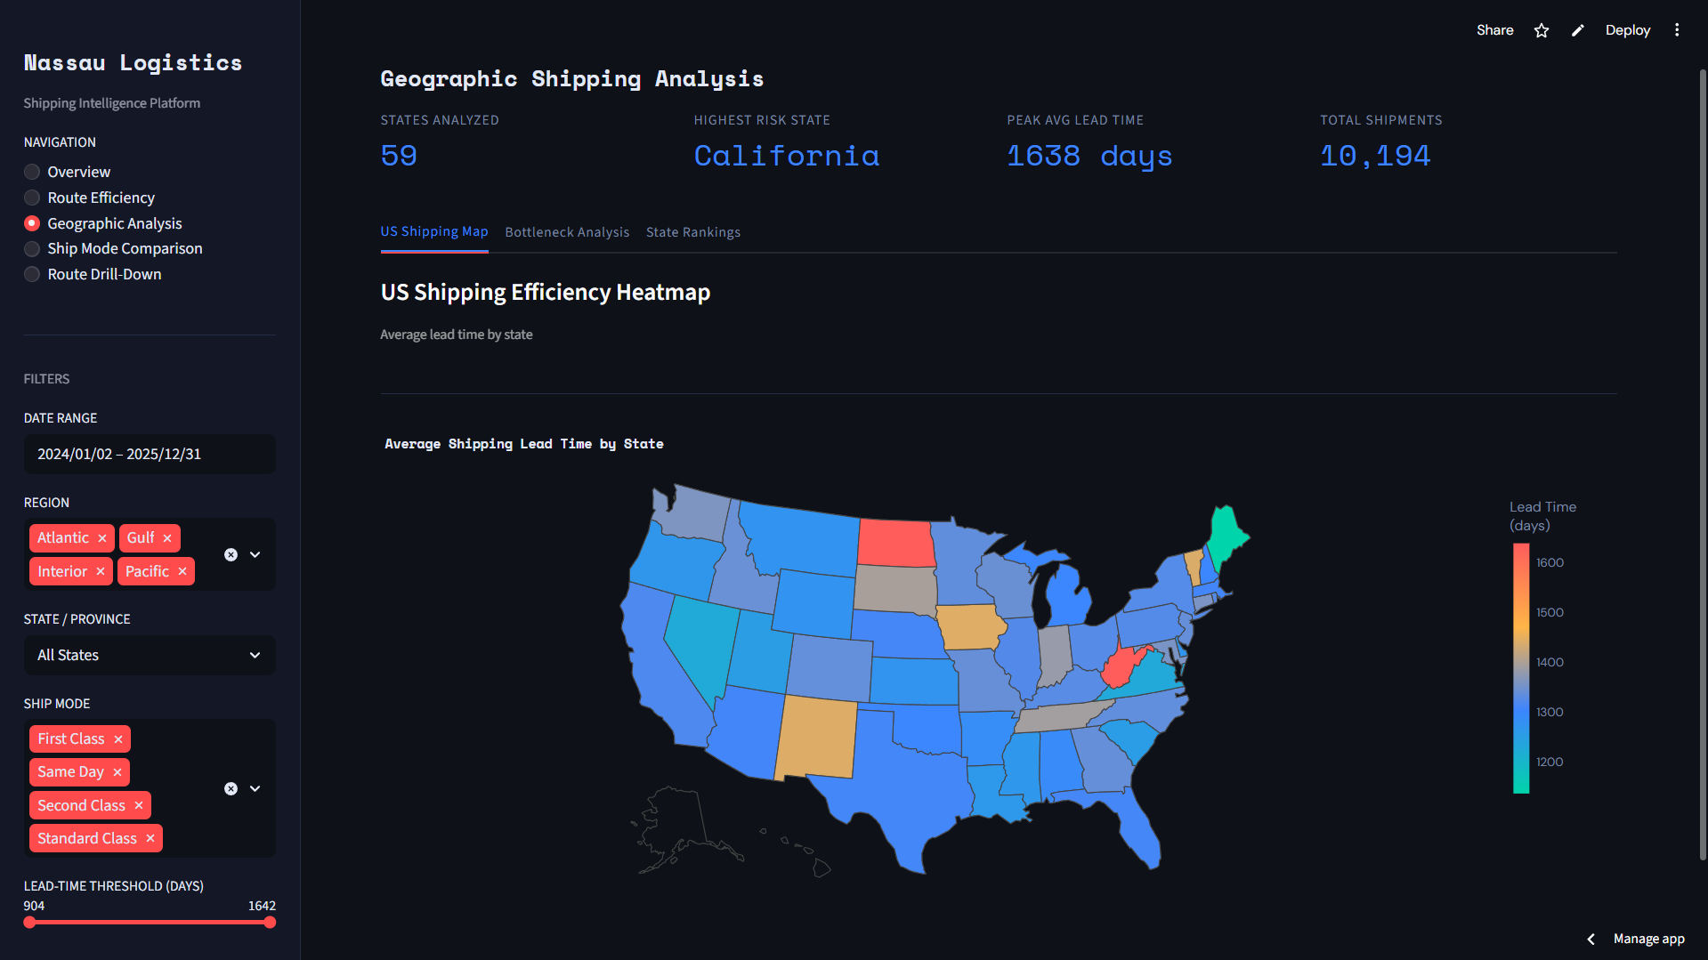Click the star favorite icon near Share

1541,29
